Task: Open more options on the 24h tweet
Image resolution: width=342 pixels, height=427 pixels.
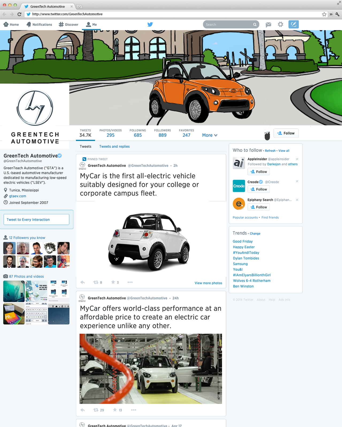Action: (134, 410)
